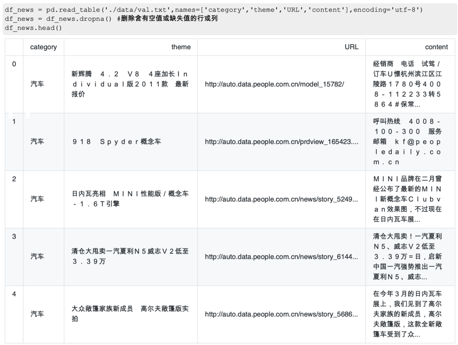The image size is (458, 345).
Task: Select row index 0
Action: click(x=14, y=64)
